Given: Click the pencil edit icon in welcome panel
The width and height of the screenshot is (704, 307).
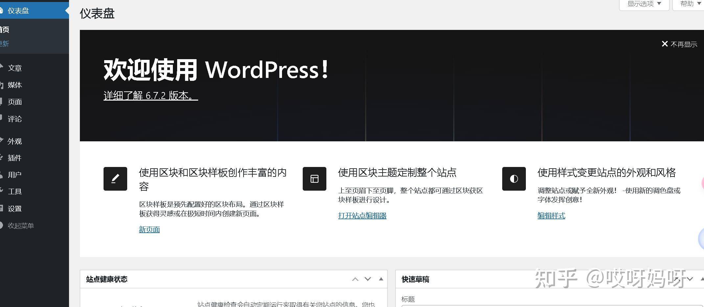Looking at the screenshot, I should [x=115, y=179].
